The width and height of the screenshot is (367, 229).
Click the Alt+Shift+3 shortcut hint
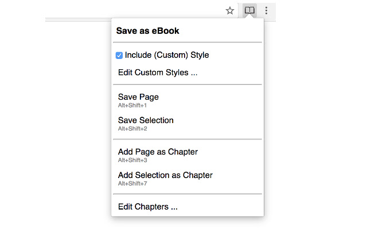click(x=132, y=160)
